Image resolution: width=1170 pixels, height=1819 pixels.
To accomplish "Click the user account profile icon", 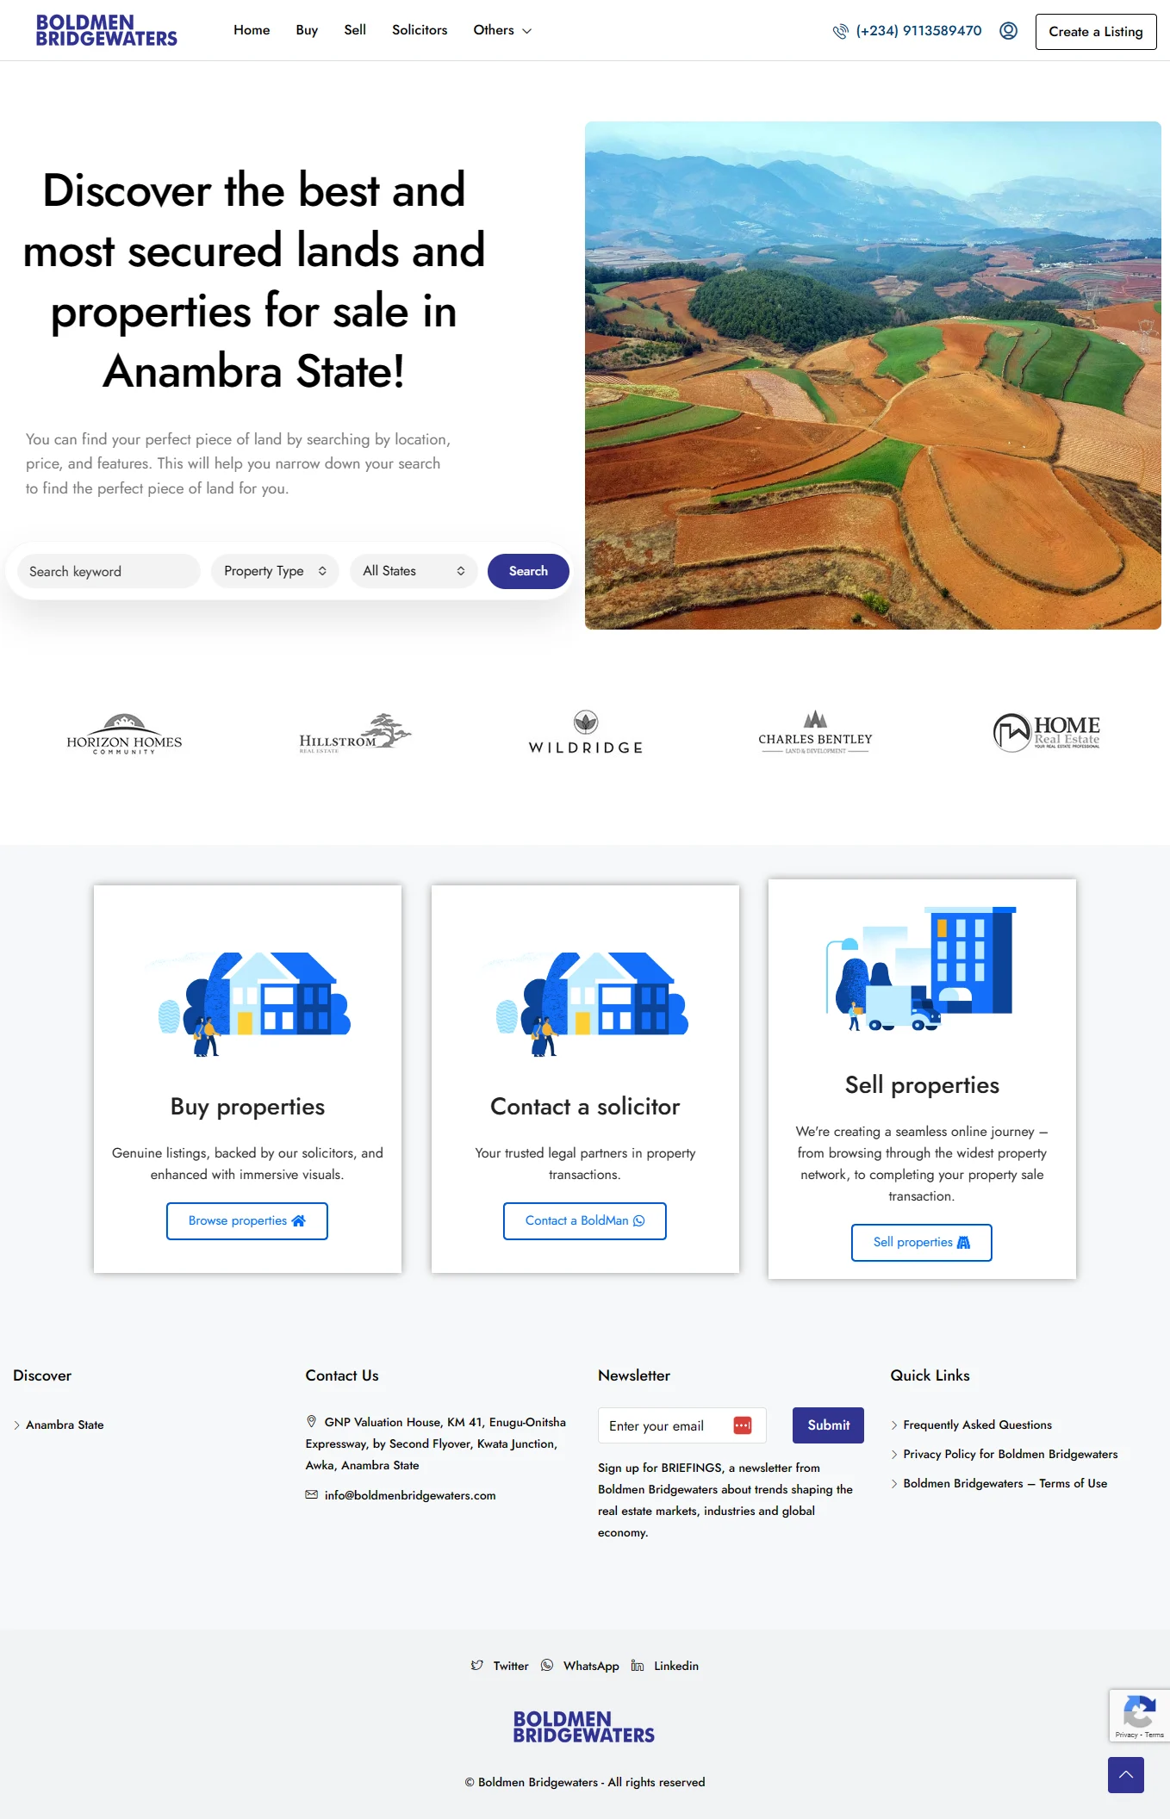I will click(x=1008, y=31).
